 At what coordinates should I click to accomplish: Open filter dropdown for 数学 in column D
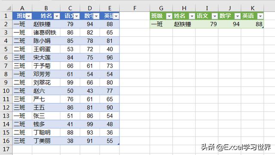(x=96, y=16)
